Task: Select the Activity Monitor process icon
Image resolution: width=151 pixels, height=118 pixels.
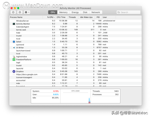Action: pyautogui.click(x=14, y=24)
